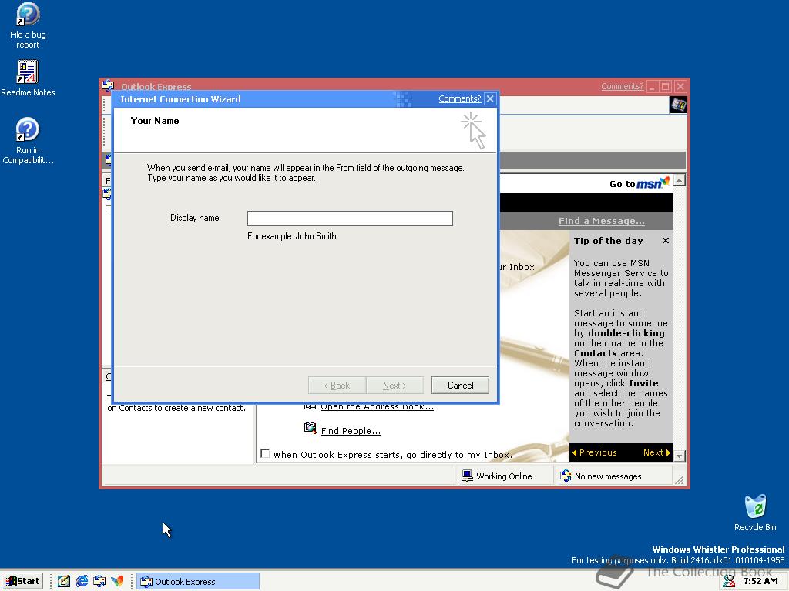Click the disabled Next button in the wizard
This screenshot has height=591, width=789.
394,386
